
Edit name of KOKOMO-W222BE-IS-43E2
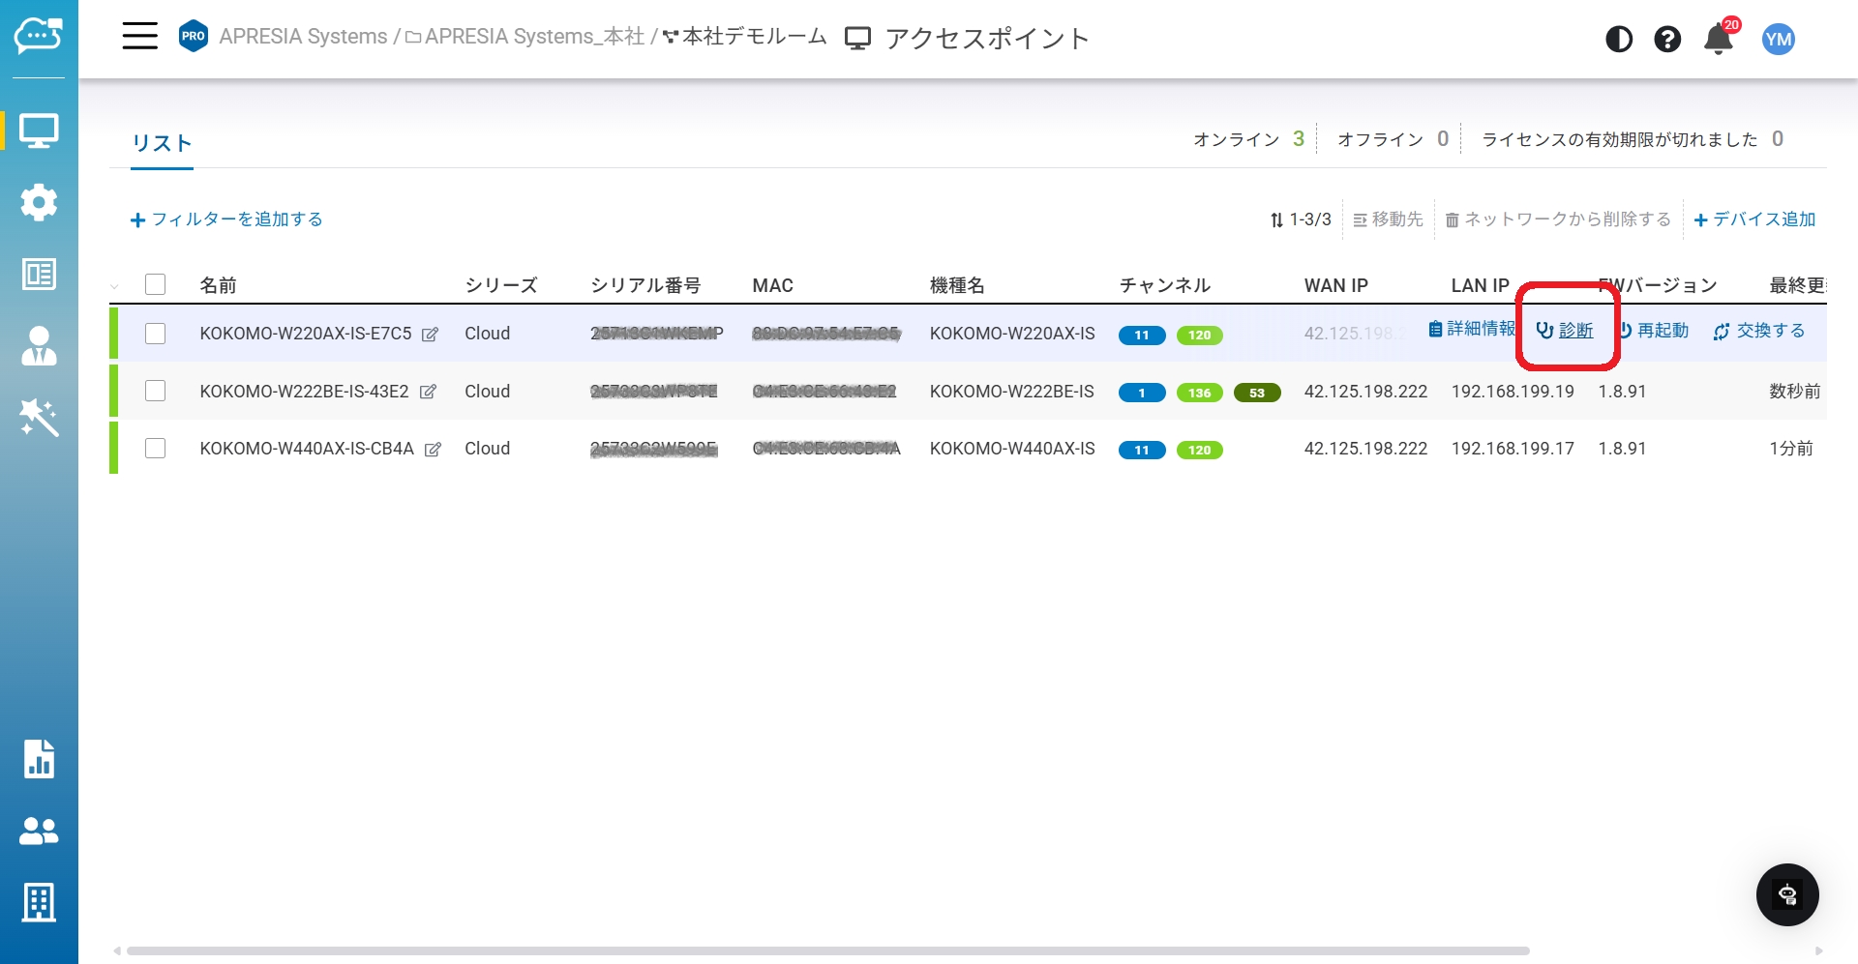click(428, 392)
